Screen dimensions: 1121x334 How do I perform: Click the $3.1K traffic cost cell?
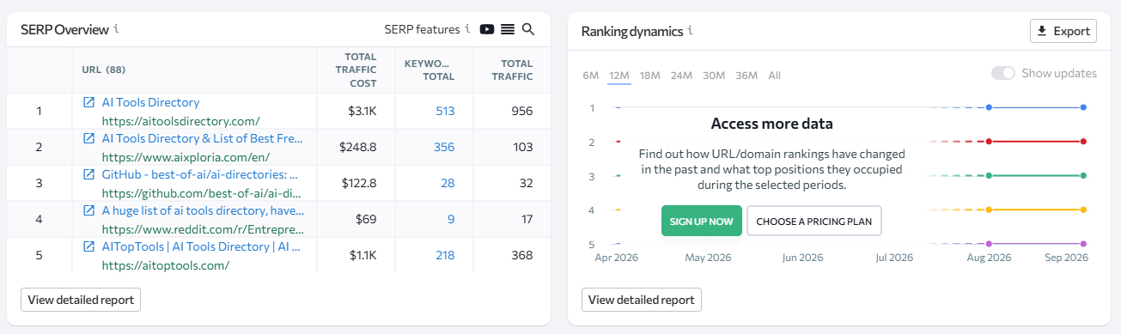(362, 111)
